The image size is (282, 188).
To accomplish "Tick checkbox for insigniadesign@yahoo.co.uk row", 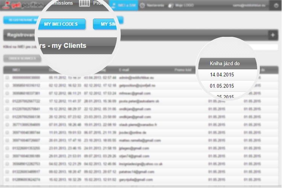I will coord(7,164).
